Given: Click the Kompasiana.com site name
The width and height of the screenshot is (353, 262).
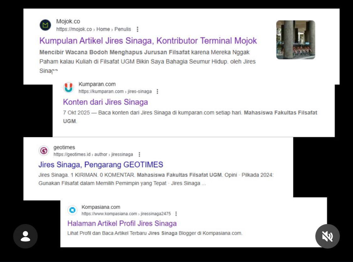Looking at the screenshot, I should 101,207.
